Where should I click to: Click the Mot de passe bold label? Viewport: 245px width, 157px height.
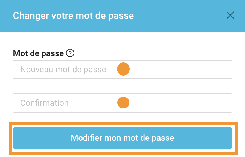(39, 53)
